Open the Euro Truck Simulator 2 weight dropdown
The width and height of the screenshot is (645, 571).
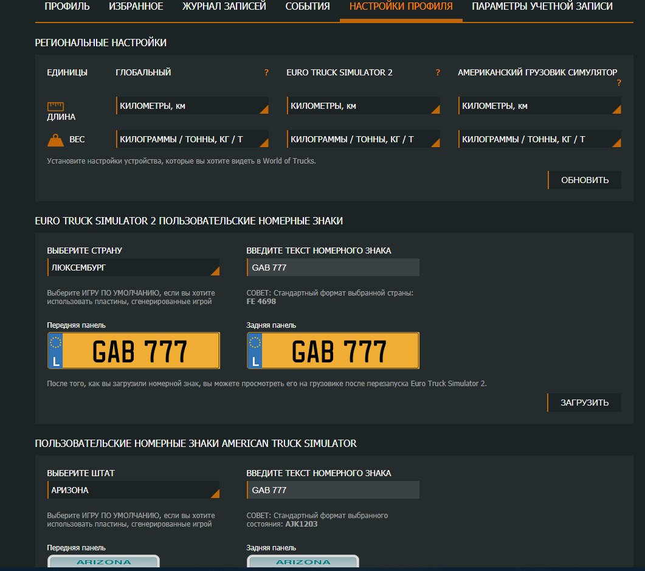click(363, 139)
